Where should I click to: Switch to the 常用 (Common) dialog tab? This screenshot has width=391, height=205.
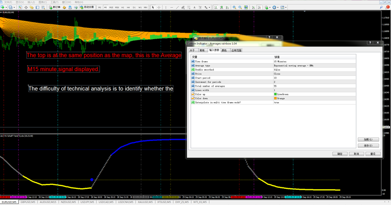click(202, 50)
